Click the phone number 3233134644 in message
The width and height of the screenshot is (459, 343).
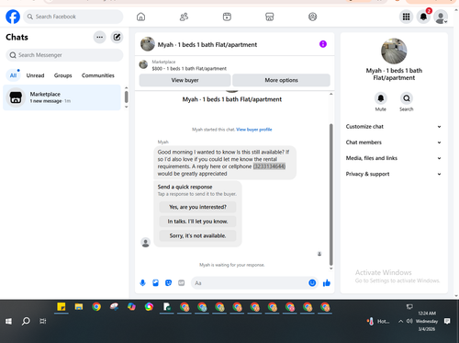point(269,166)
